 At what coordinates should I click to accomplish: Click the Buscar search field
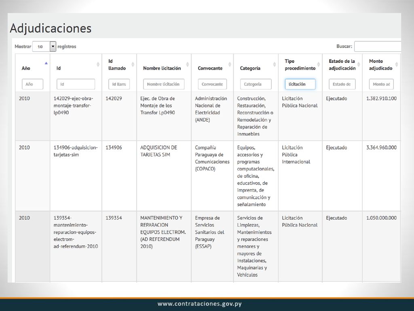[x=378, y=46]
